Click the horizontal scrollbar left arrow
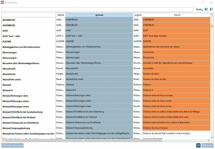Image resolution: width=215 pixels, height=149 pixels. click(3, 140)
